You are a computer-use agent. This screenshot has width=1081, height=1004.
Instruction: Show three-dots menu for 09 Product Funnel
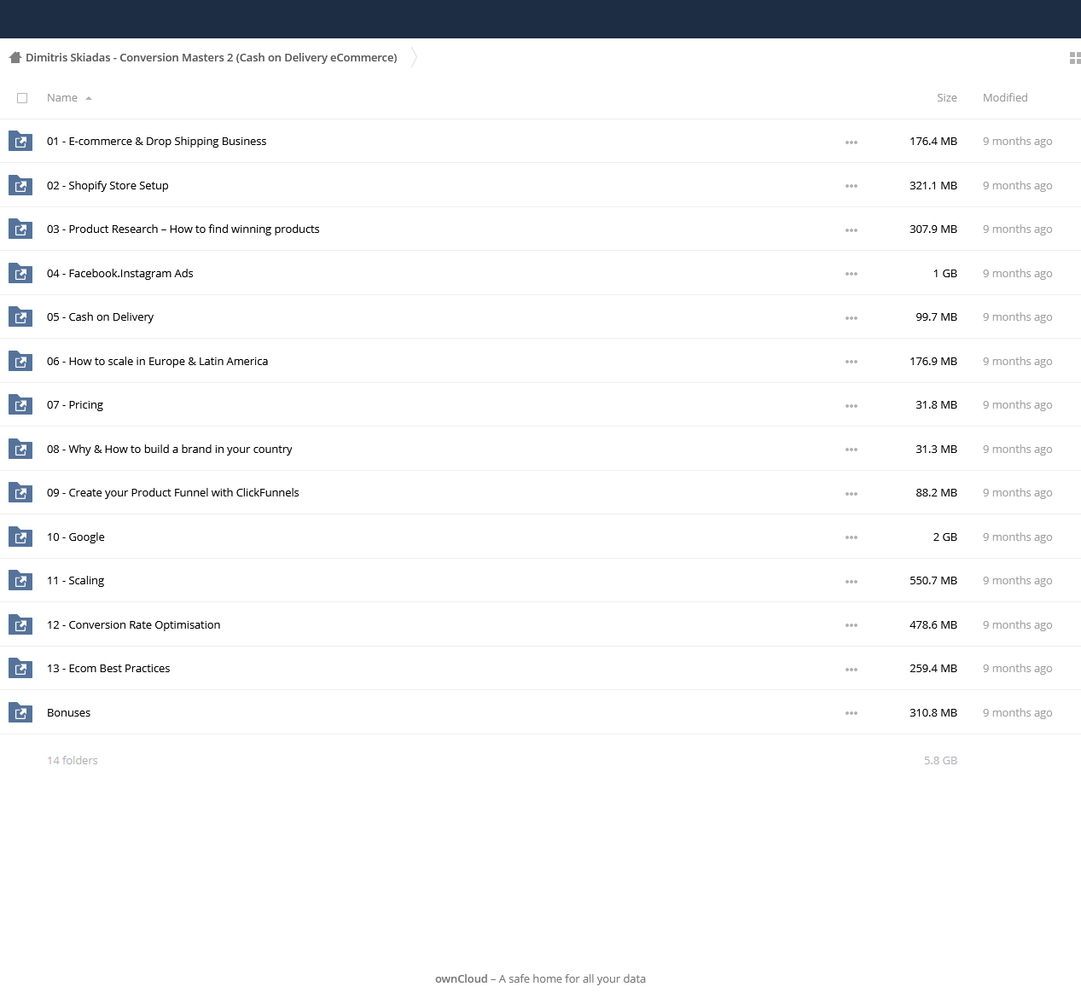tap(851, 494)
